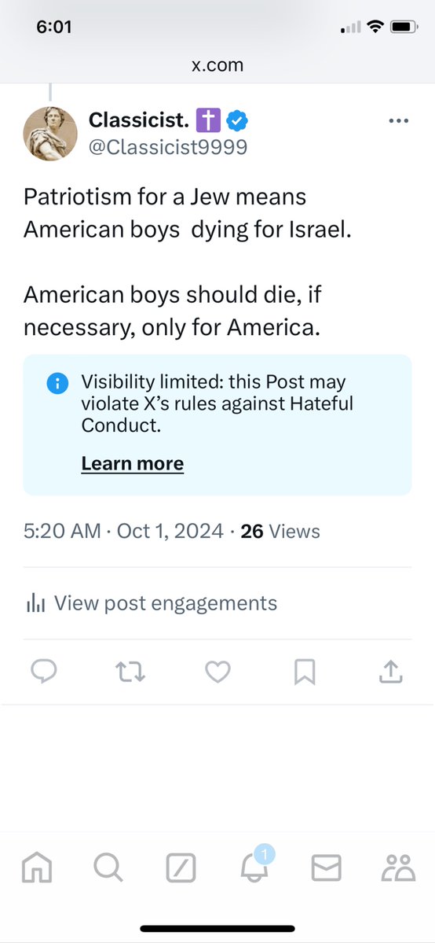Open the share upload icon
The image size is (435, 943).
point(390,672)
